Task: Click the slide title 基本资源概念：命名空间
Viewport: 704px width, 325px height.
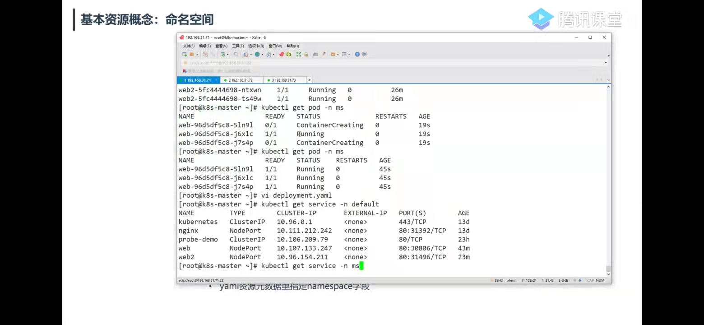Action: (147, 20)
